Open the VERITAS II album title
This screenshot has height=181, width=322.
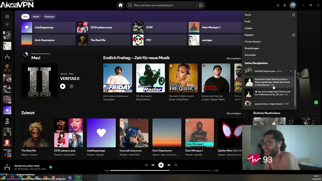70,78
